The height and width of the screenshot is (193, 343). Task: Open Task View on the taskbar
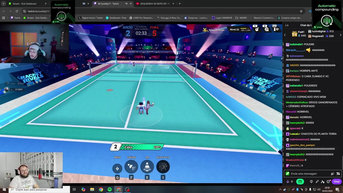(x=74, y=190)
